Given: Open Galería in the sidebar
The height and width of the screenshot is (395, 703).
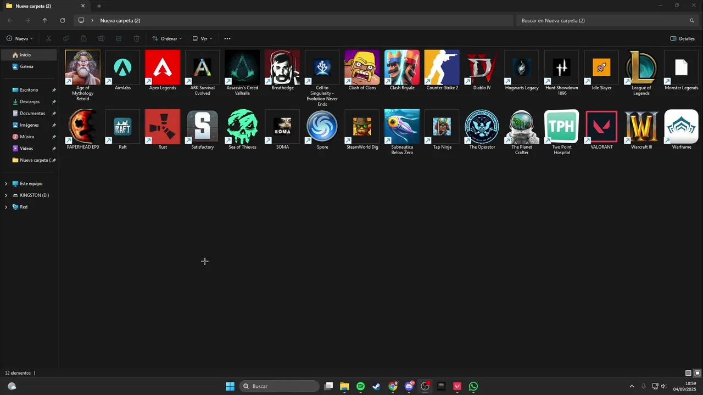Looking at the screenshot, I should (x=29, y=66).
